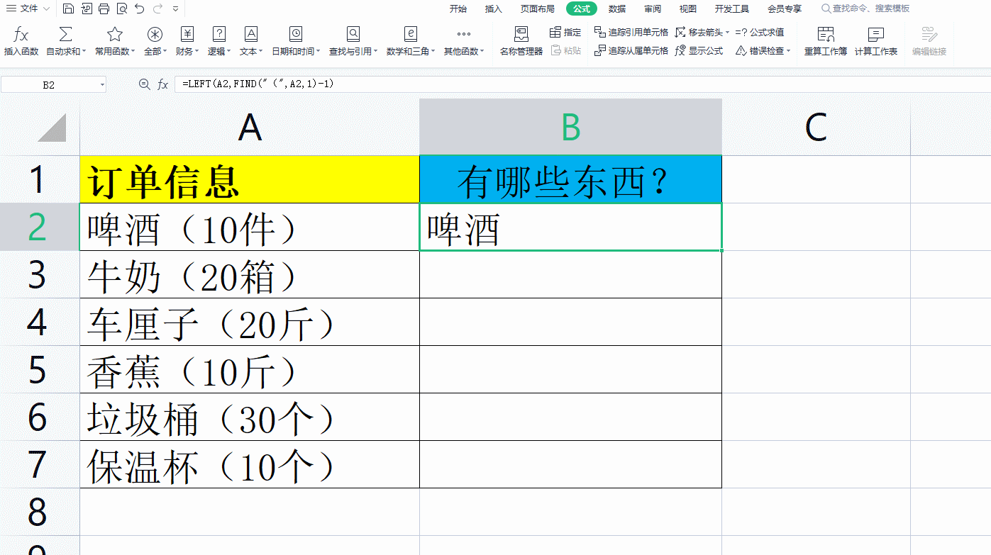Click cell 啤酒（10件）

pyautogui.click(x=250, y=227)
